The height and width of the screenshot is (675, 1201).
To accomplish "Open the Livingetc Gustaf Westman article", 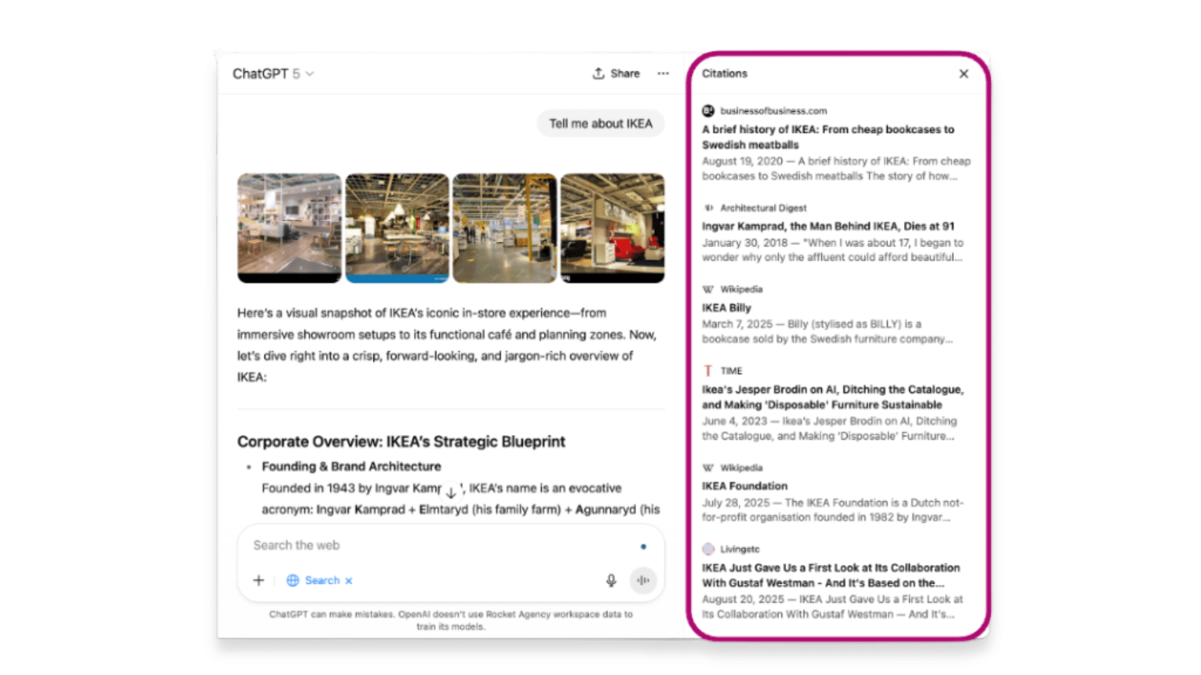I will coord(830,575).
